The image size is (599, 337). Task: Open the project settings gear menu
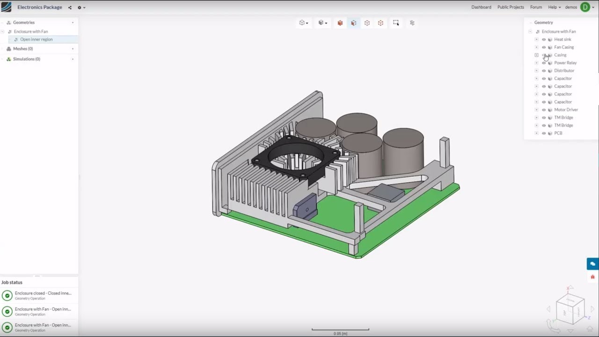pyautogui.click(x=80, y=7)
